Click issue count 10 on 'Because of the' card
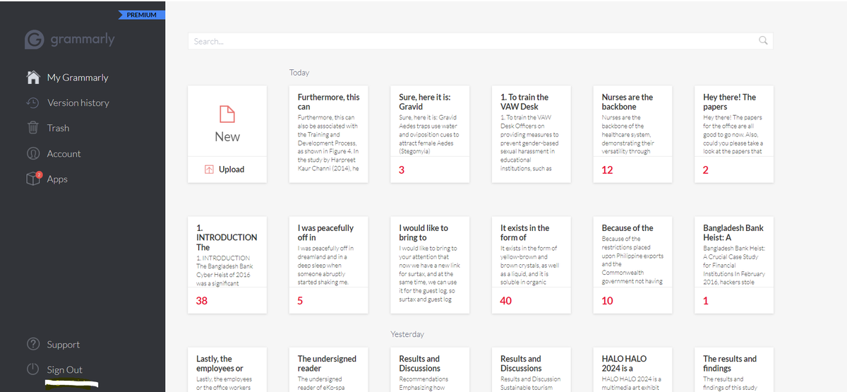847x392 pixels. (x=607, y=301)
